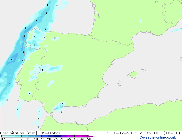The image size is (182, 140).
Task: Click the '21..22 UTC' time range
Action: 150,133
